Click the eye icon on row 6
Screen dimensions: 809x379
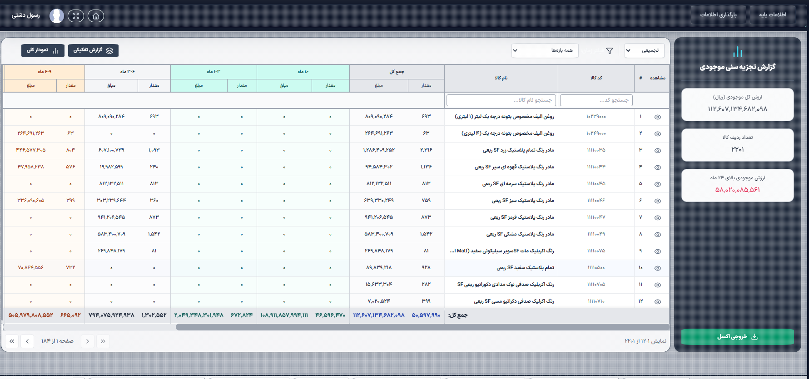657,201
